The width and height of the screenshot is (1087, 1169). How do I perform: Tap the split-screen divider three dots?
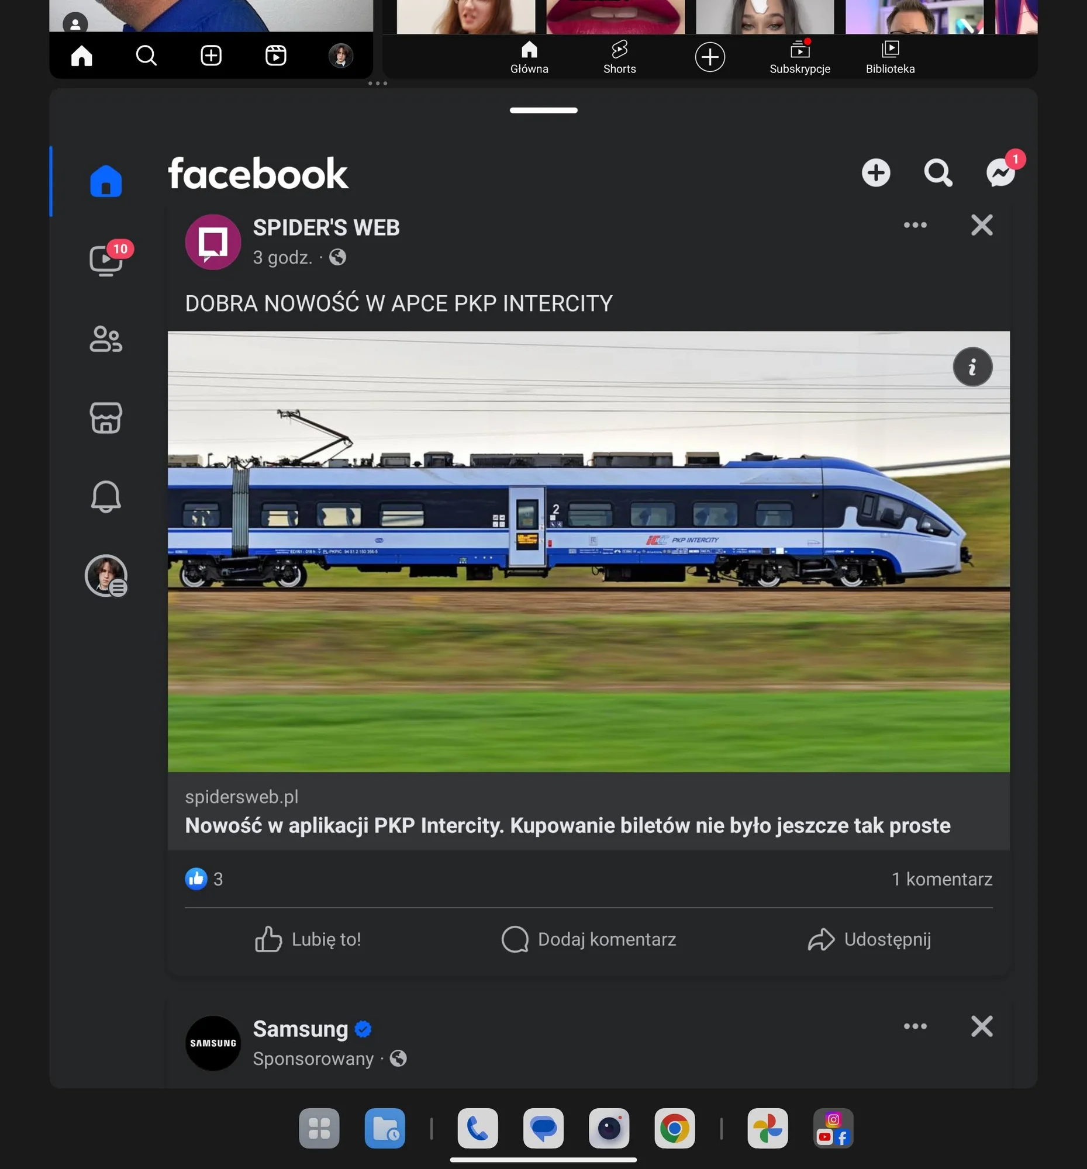point(378,84)
